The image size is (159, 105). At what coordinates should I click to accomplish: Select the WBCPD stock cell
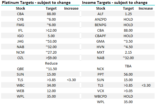click(101, 96)
